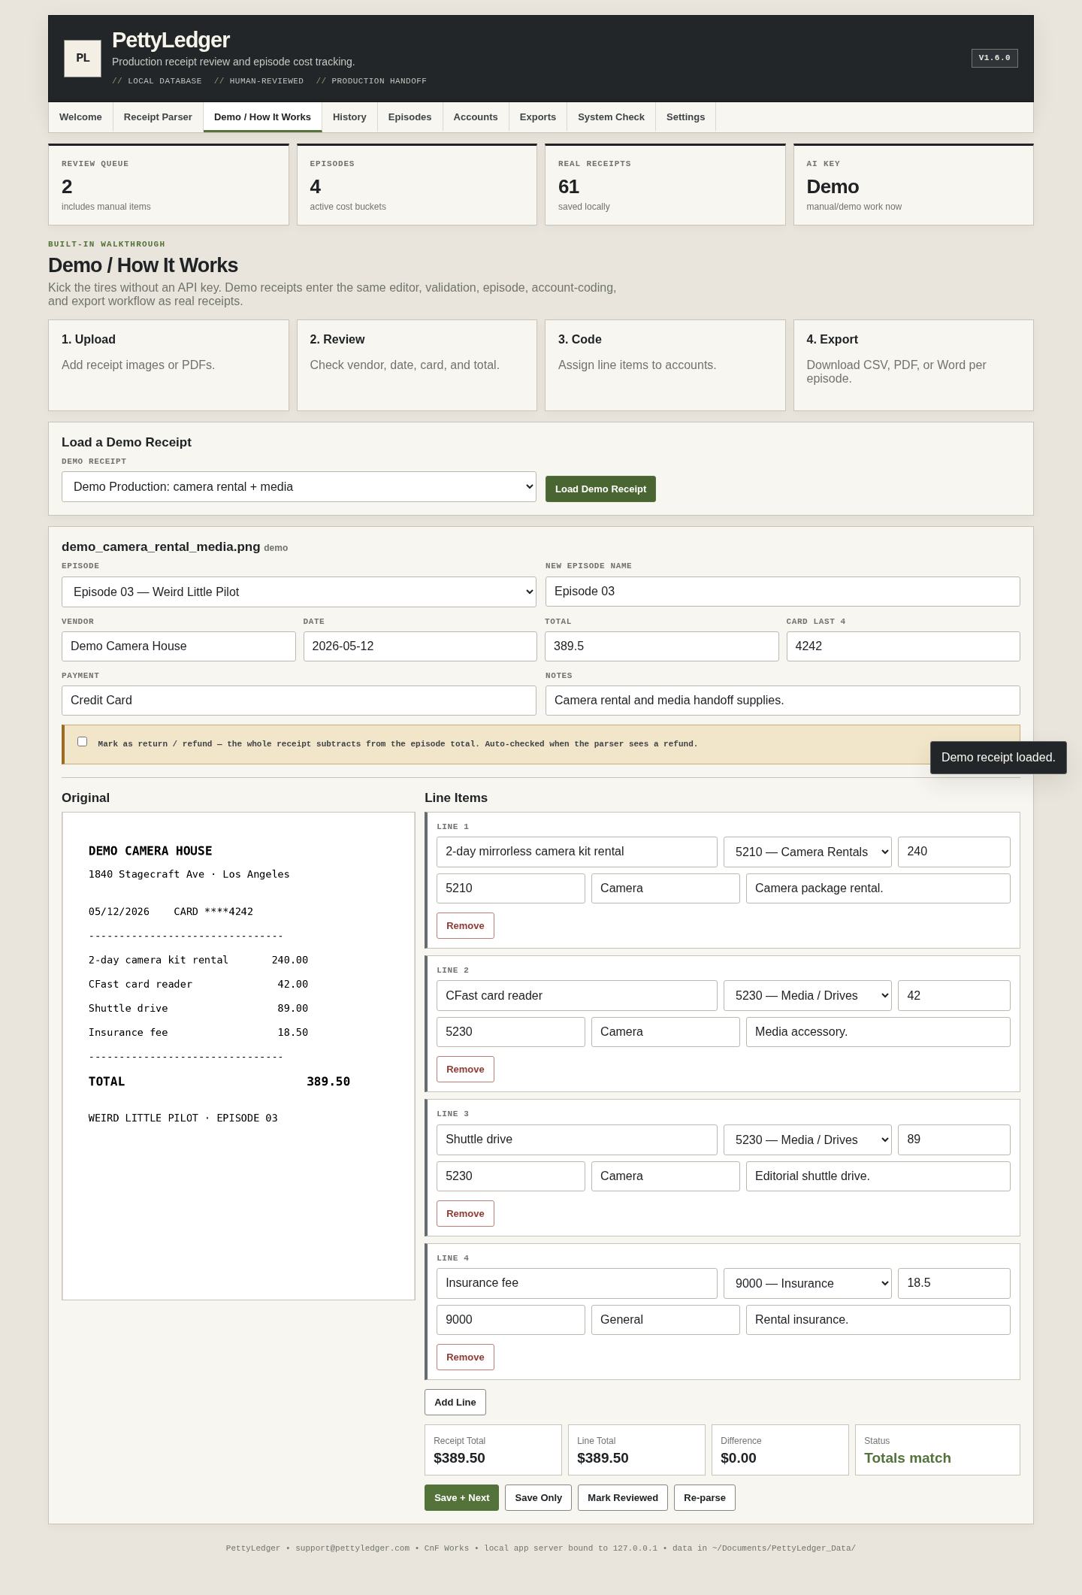Viewport: 1082px width, 1595px height.
Task: Click the Real Receipts stat card
Action: click(665, 185)
